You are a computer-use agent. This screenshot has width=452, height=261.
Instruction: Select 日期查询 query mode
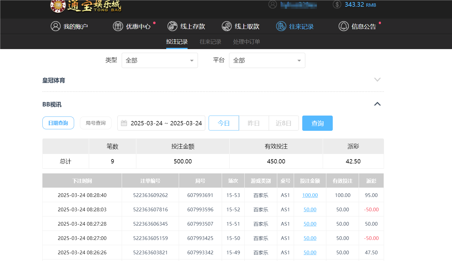pos(58,123)
